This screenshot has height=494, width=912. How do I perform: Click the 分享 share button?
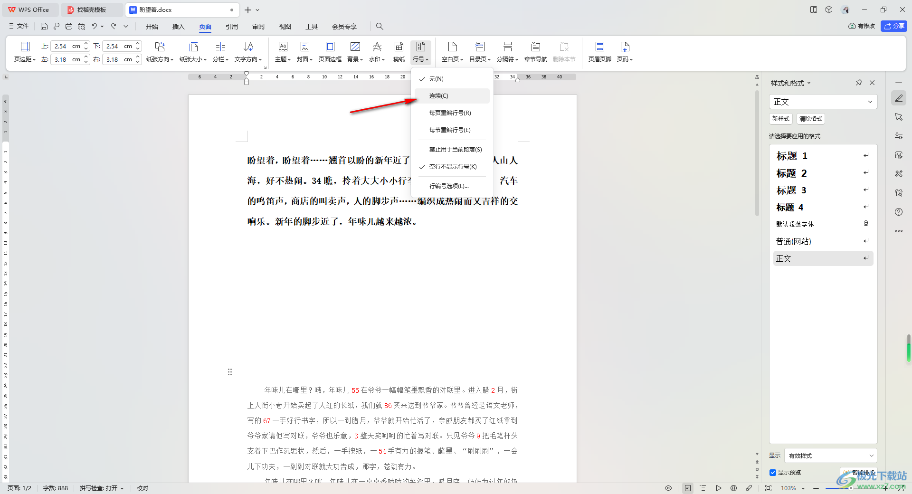894,26
